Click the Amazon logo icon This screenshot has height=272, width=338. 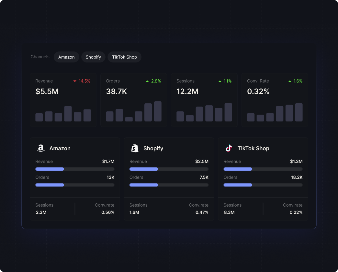click(x=40, y=148)
